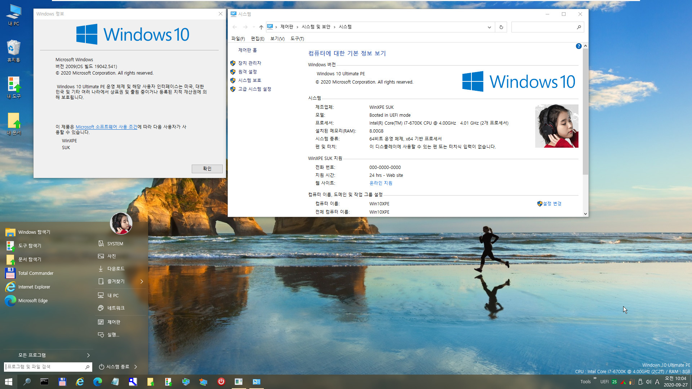Open recent locations dropdown beside forward arrow
Screen dimensions: 692x389
tap(254, 27)
